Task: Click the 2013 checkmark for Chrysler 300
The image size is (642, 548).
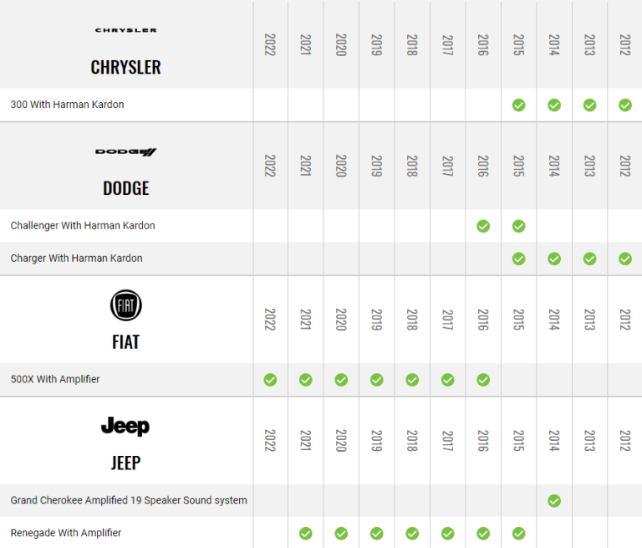Action: tap(589, 105)
